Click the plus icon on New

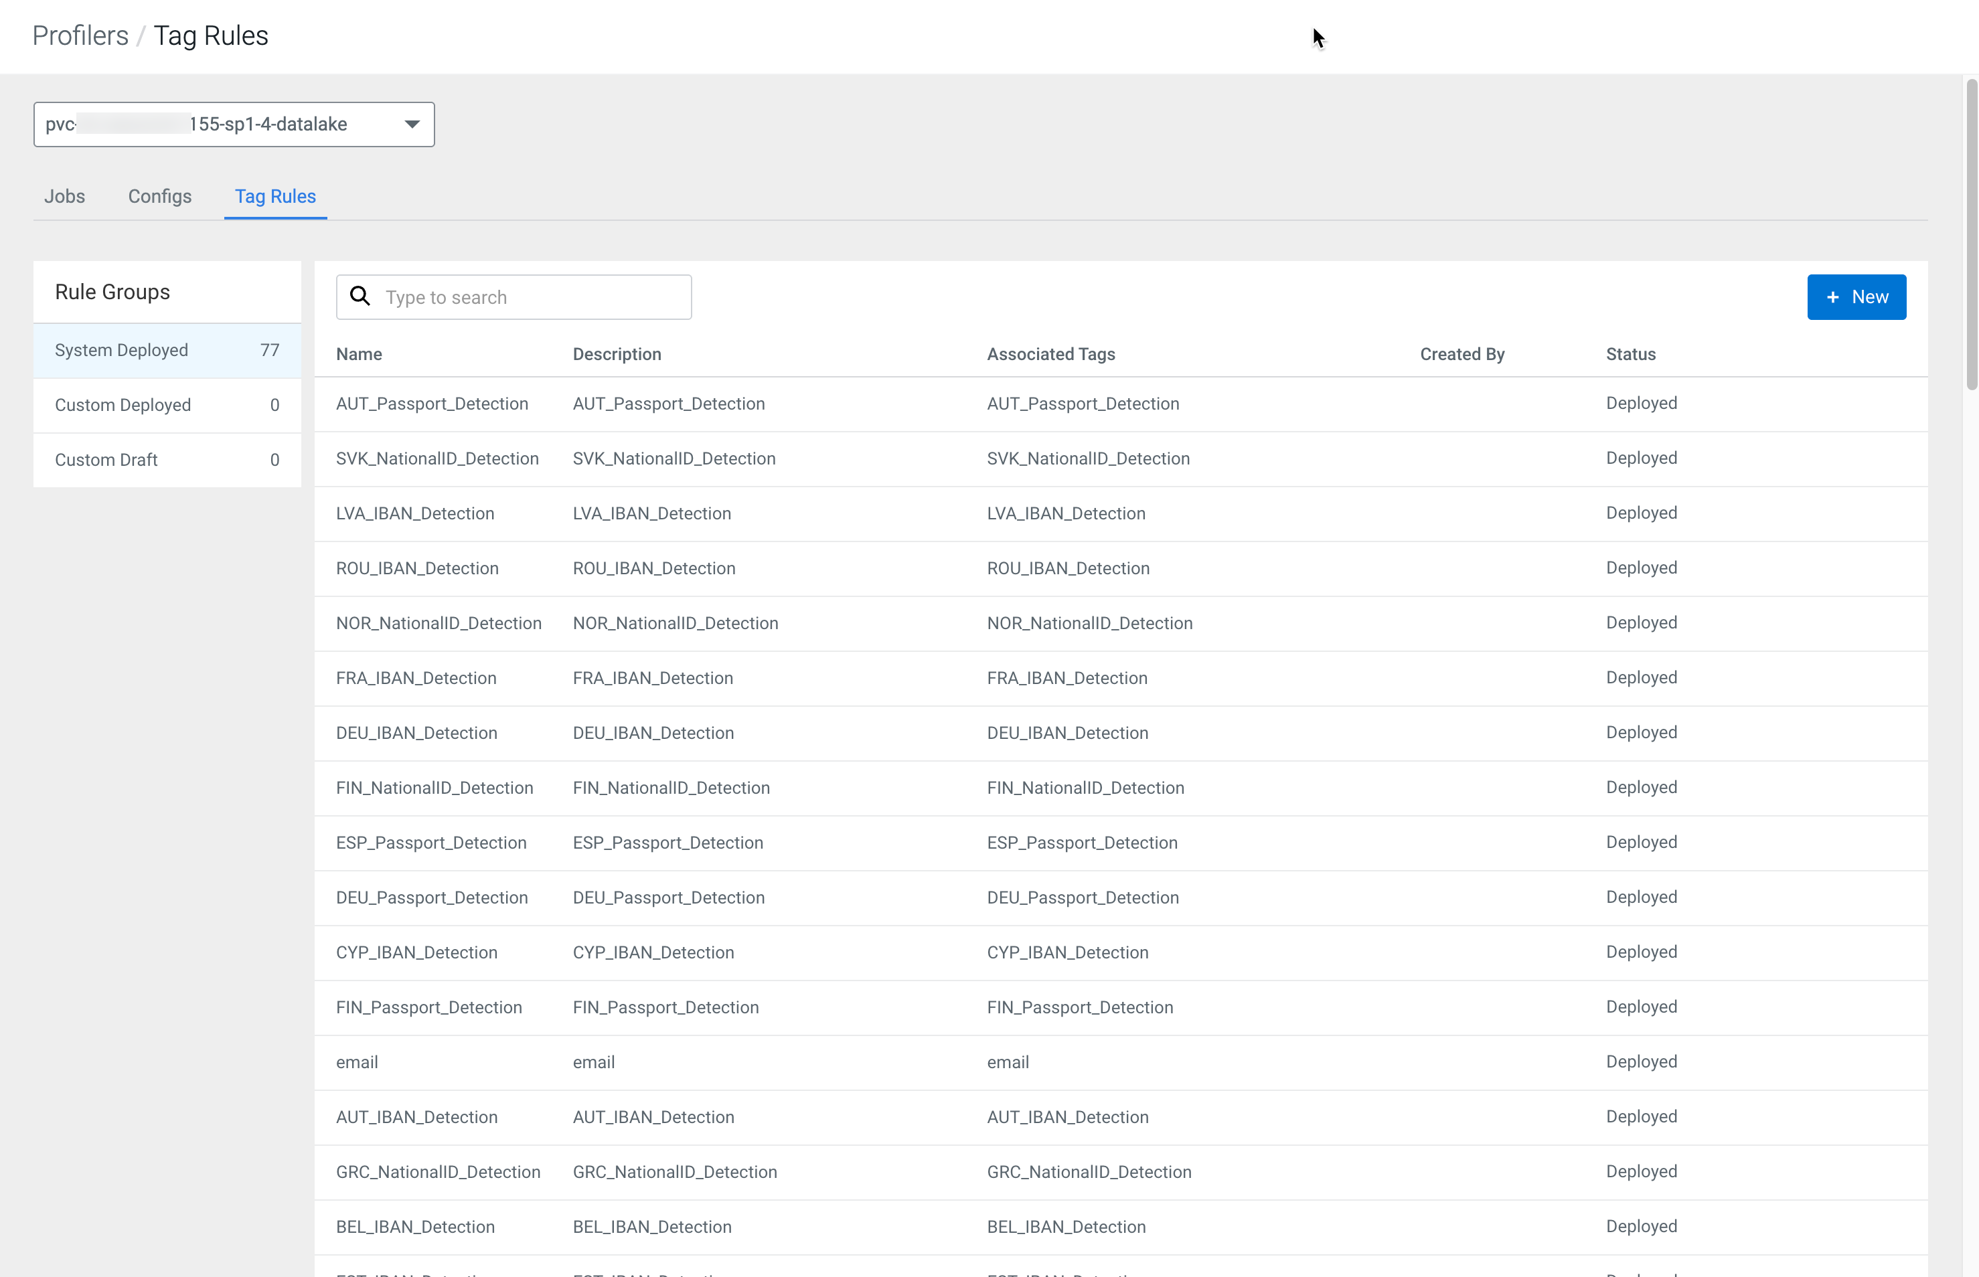1832,297
